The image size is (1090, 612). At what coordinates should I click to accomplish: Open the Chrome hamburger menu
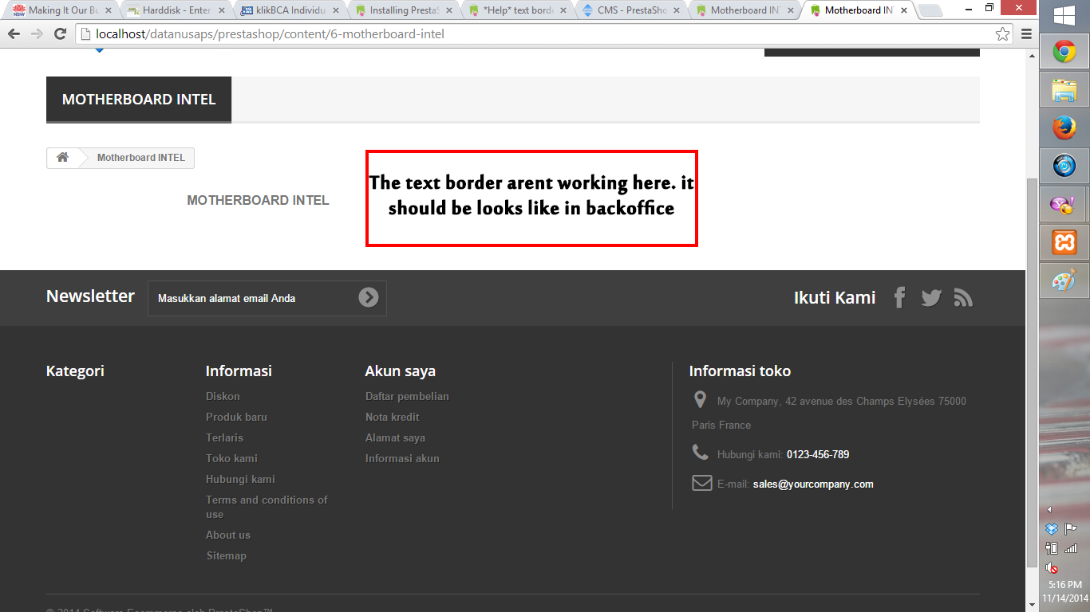pos(1026,34)
